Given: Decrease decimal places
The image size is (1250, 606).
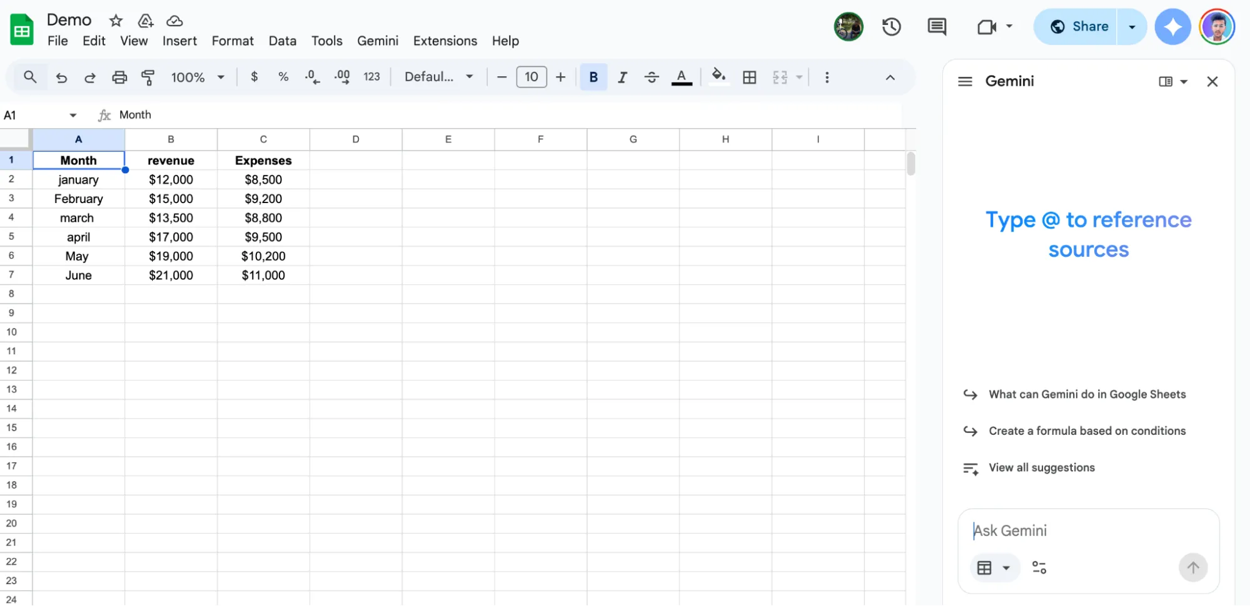Looking at the screenshot, I should [x=311, y=77].
